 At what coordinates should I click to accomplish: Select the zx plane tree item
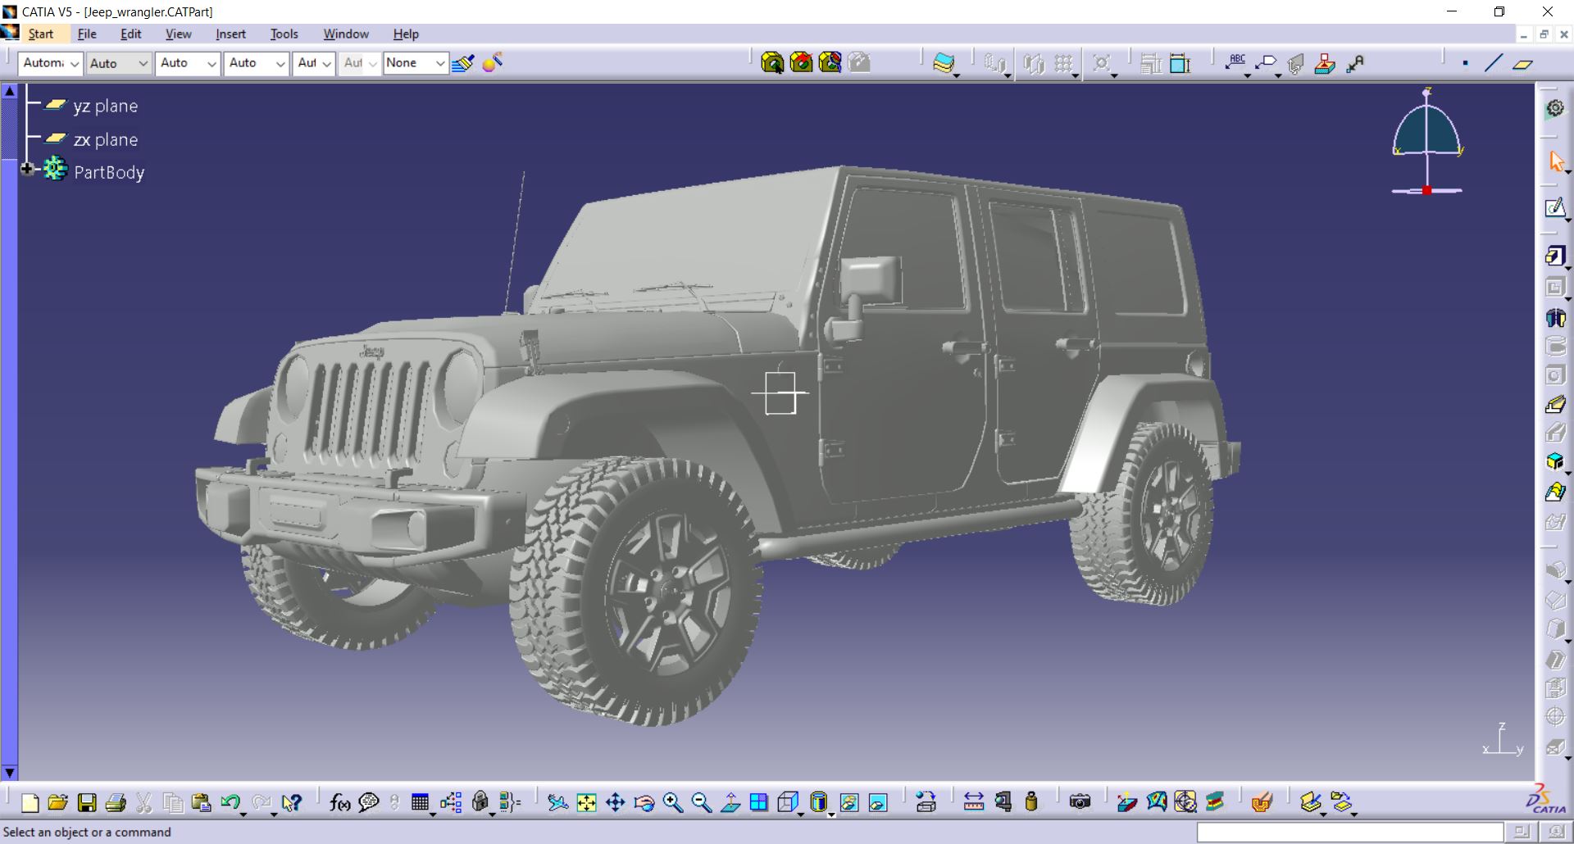[105, 140]
